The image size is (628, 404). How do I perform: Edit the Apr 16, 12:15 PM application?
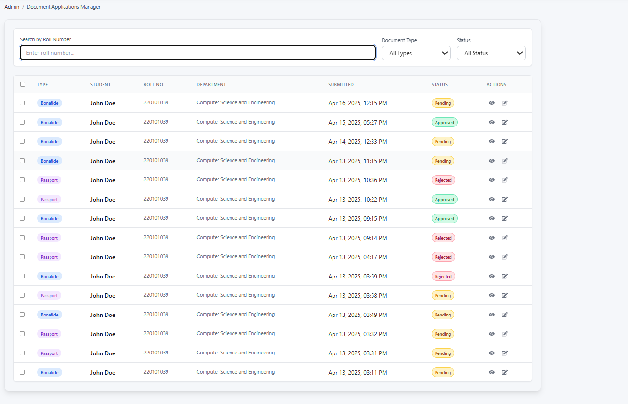[x=505, y=103]
